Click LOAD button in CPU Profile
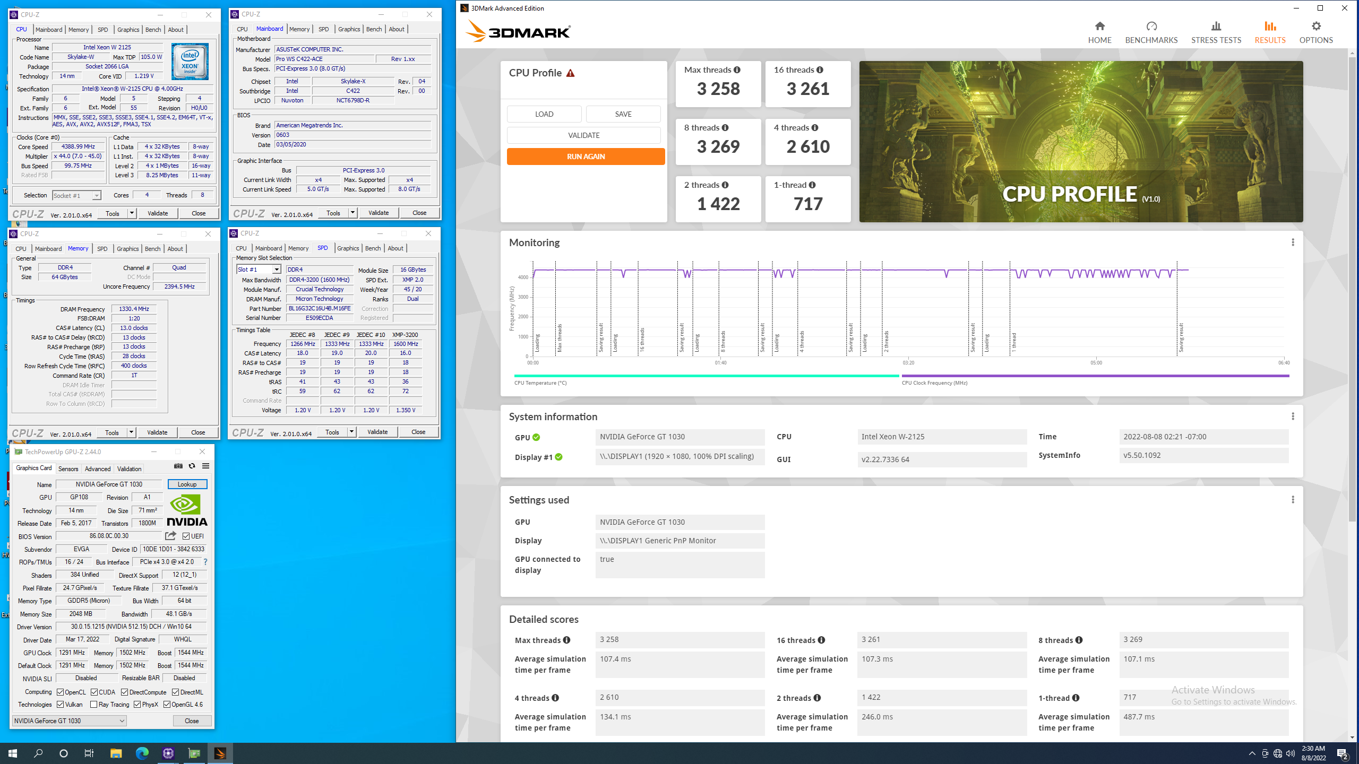This screenshot has width=1359, height=764. tap(544, 114)
